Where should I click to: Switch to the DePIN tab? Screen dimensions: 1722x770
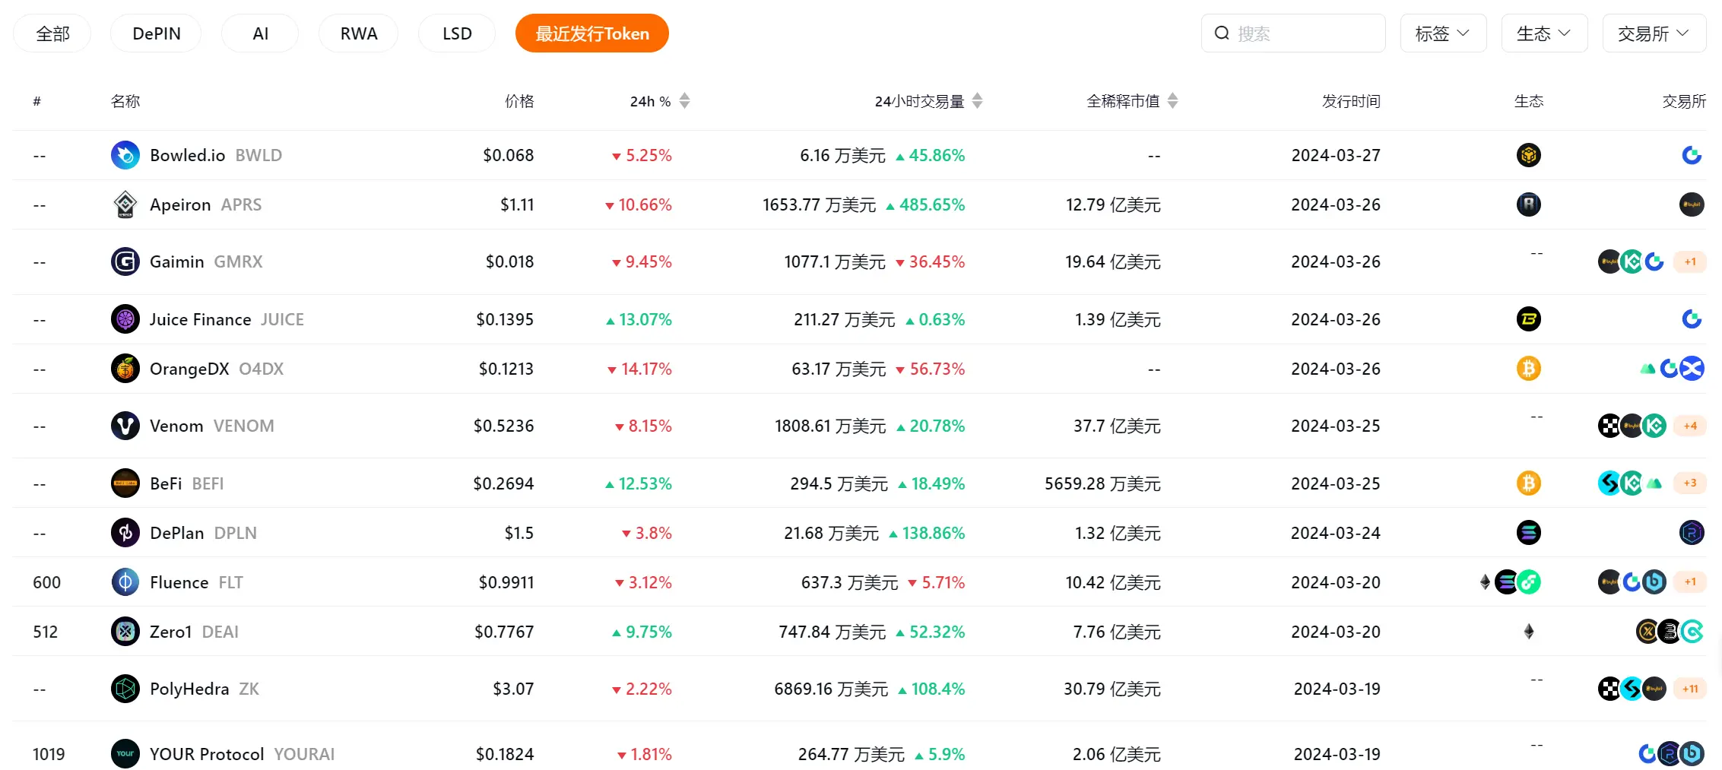[x=156, y=33]
